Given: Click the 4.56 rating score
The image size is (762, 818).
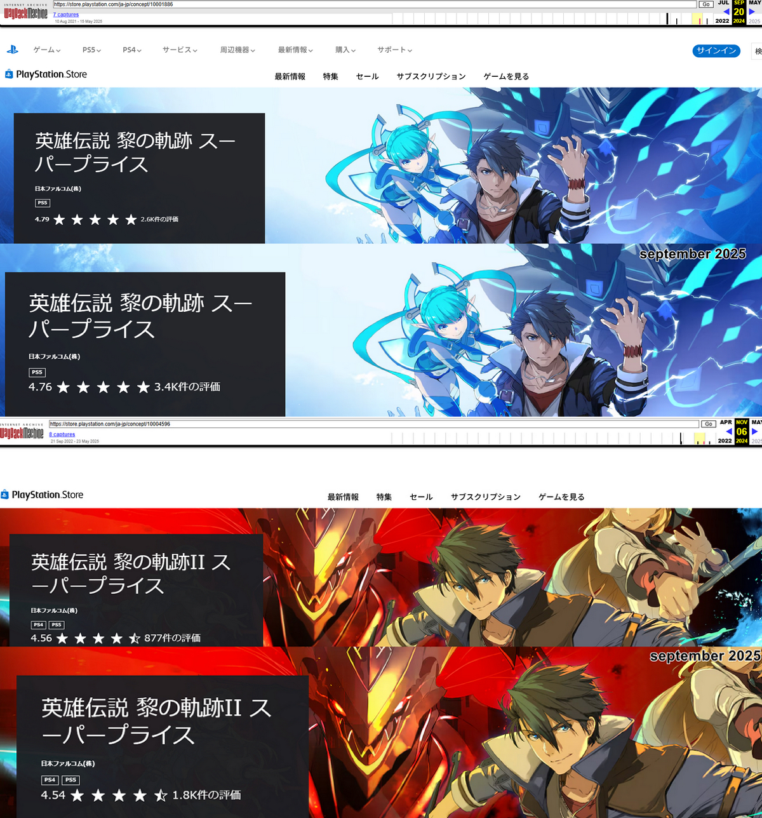Looking at the screenshot, I should click(41, 638).
